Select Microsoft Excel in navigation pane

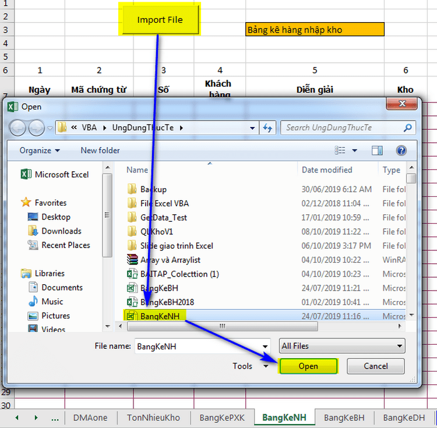(55, 175)
